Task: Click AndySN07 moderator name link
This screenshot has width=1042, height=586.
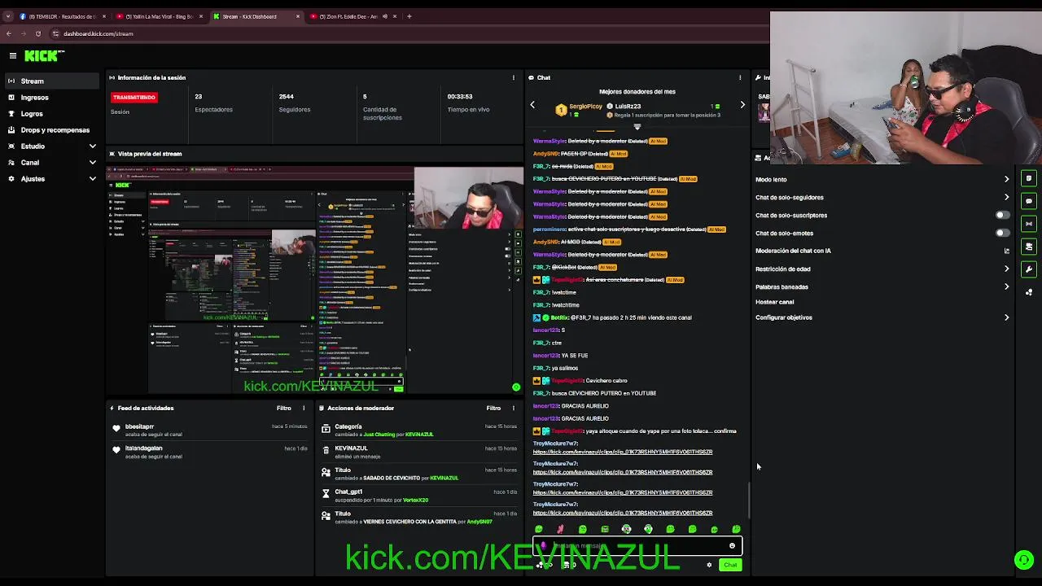Action: click(479, 522)
